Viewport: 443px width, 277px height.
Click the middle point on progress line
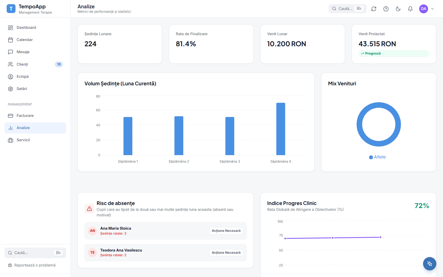point(333,238)
